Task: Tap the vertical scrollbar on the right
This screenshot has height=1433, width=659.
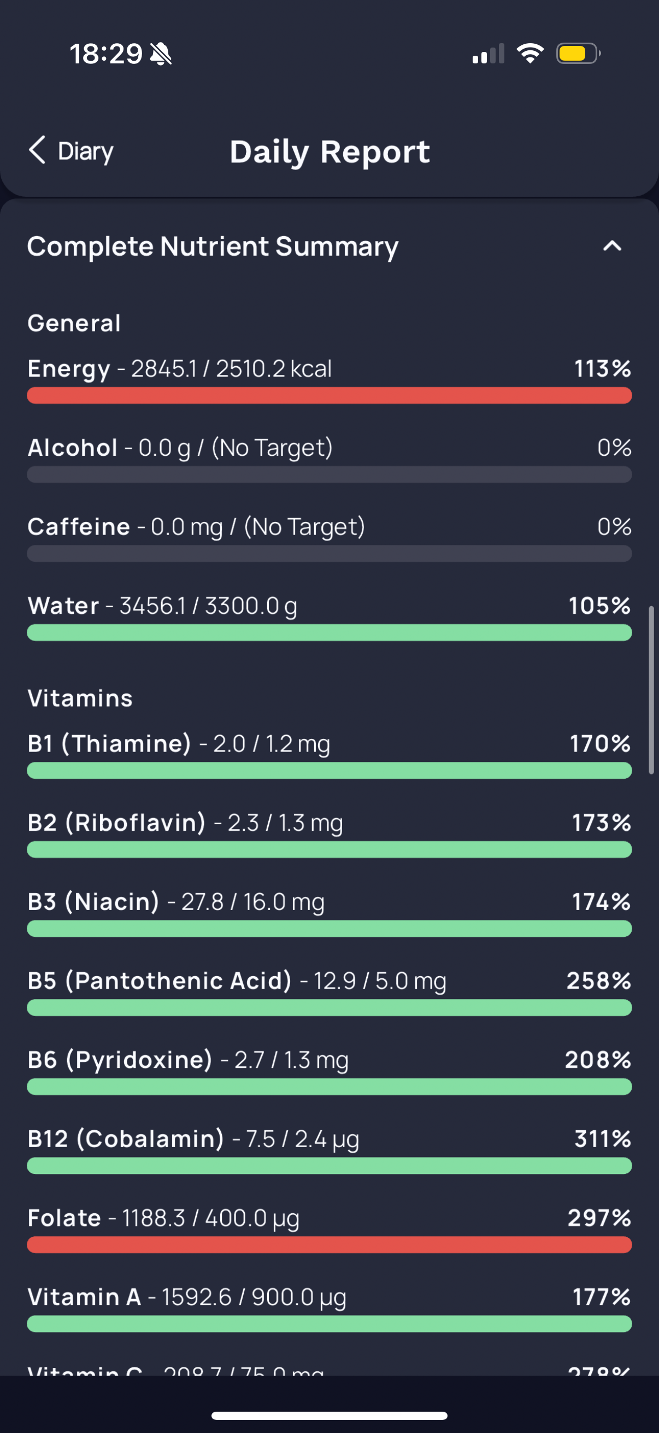Action: coord(651,690)
